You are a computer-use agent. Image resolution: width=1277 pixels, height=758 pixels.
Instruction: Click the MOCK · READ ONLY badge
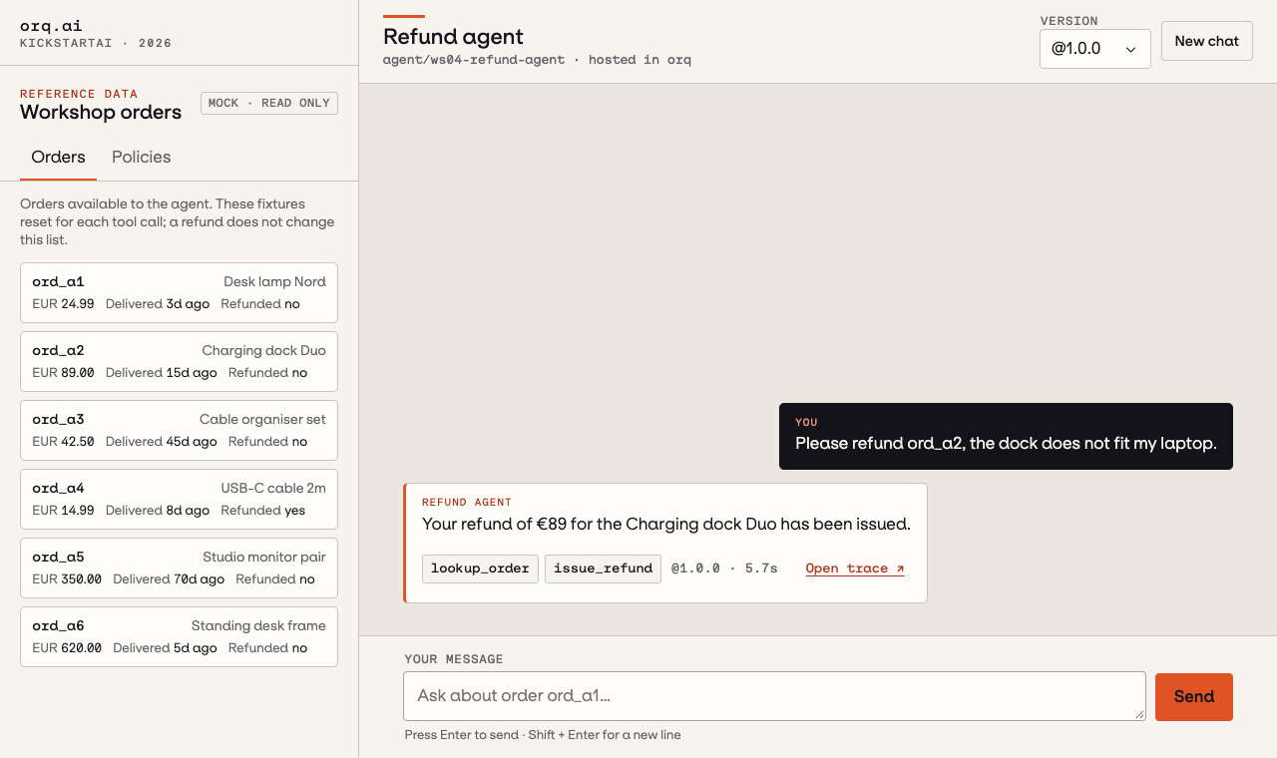(x=269, y=103)
